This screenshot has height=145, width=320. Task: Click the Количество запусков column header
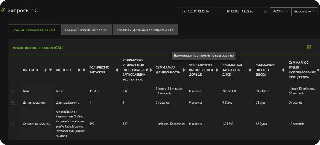coord(99,70)
